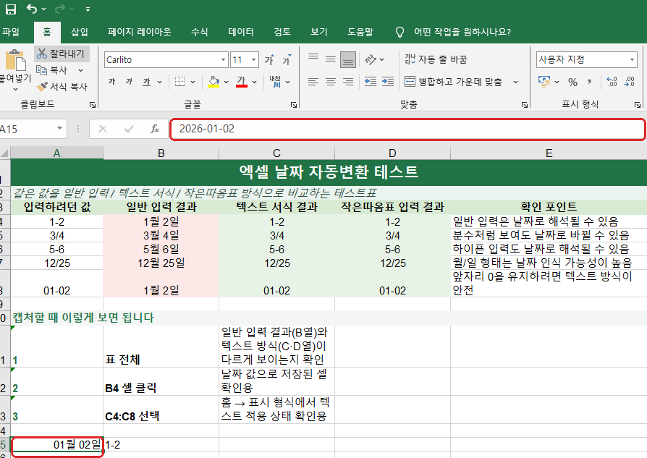Screen dimensions: 647x458
Task: Open the 사용자 지정 number format dropdown
Action: point(632,60)
